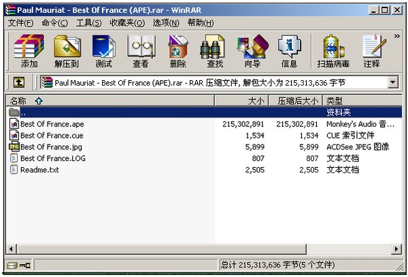Screen dimensions: 408x277
Task: Click the ACDSee JPEG 图像 type cell
Action: coord(358,147)
